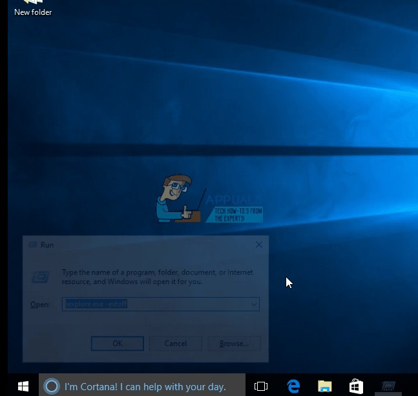Viewport: 418px width, 396px height.
Task: Click the Cortana search box text
Action: click(145, 386)
